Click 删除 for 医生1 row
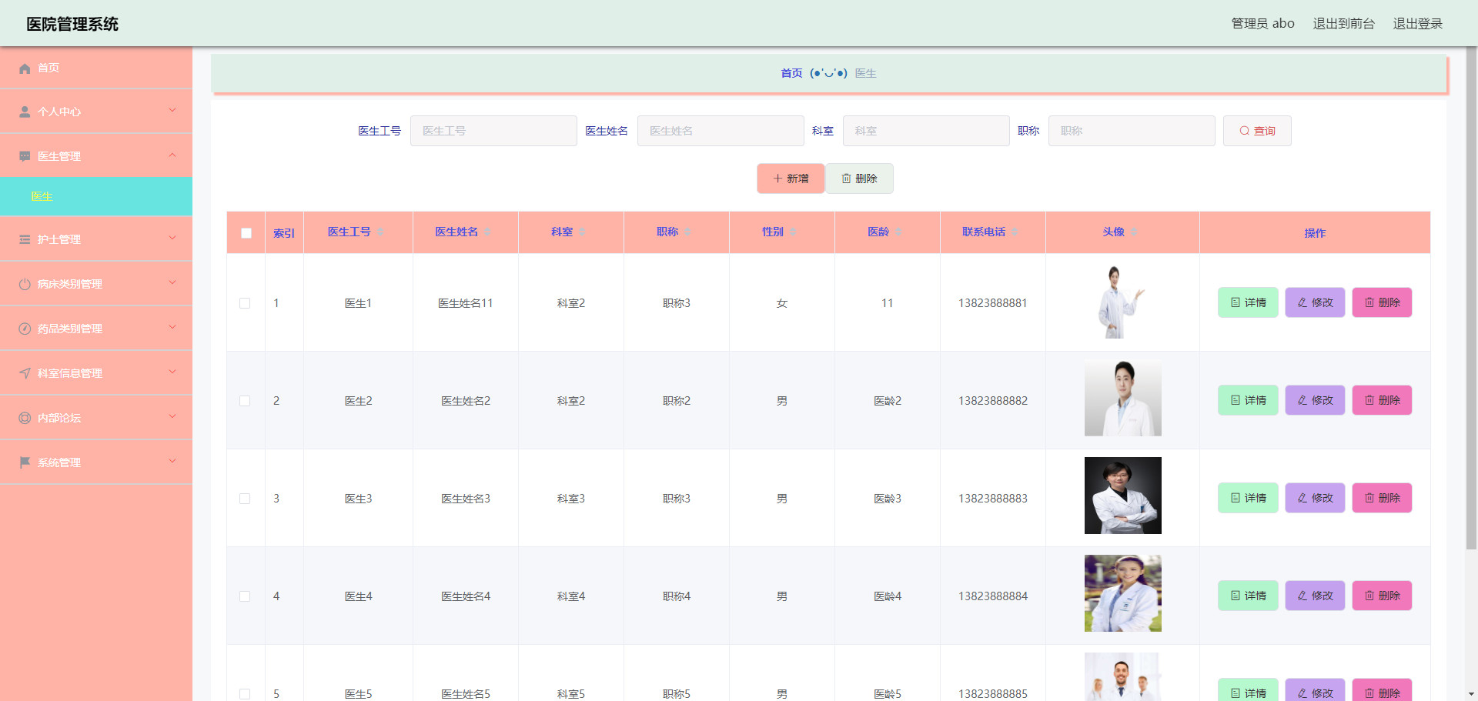This screenshot has height=701, width=1478. point(1382,302)
